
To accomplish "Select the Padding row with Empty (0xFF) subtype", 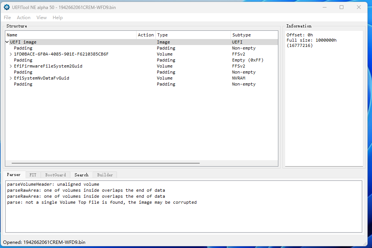I will (x=141, y=60).
